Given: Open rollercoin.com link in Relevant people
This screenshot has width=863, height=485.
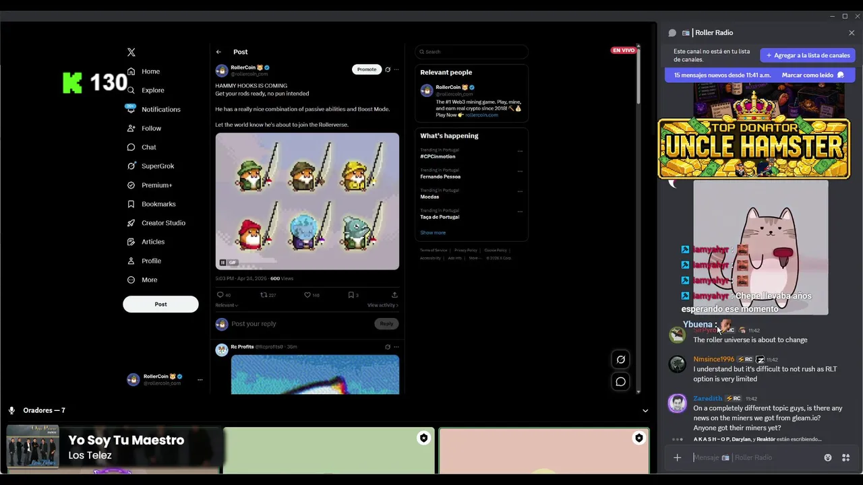Looking at the screenshot, I should pyautogui.click(x=481, y=115).
